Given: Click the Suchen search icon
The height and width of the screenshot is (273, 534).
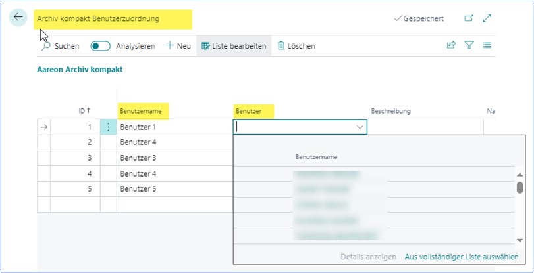Looking at the screenshot, I should click(47, 46).
